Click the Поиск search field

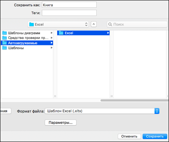(137, 24)
